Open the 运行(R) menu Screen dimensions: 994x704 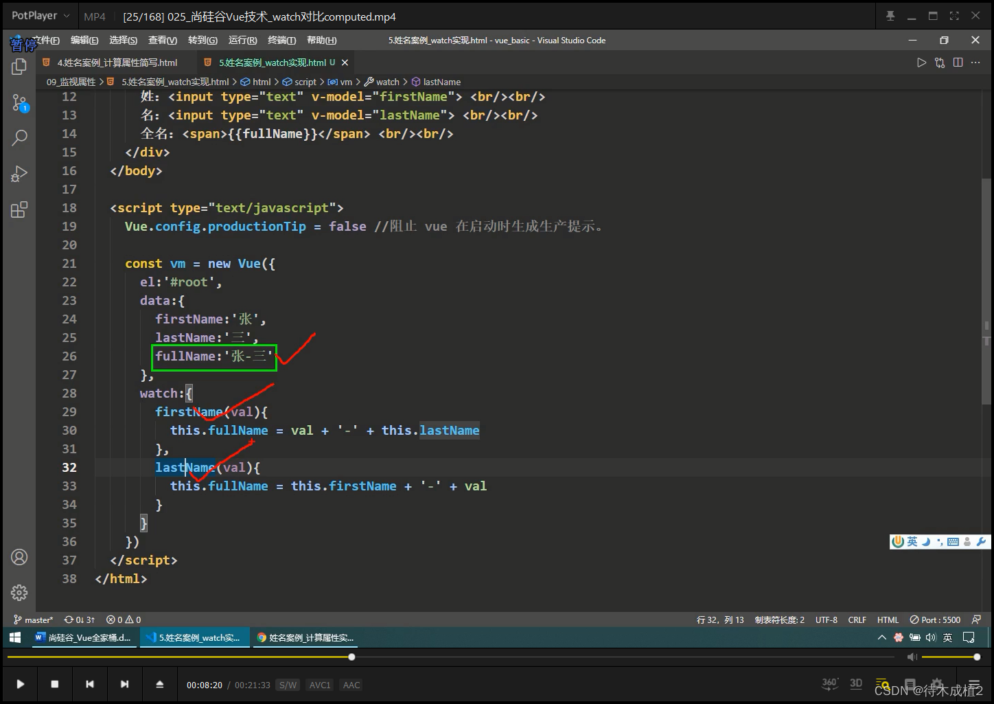click(242, 41)
